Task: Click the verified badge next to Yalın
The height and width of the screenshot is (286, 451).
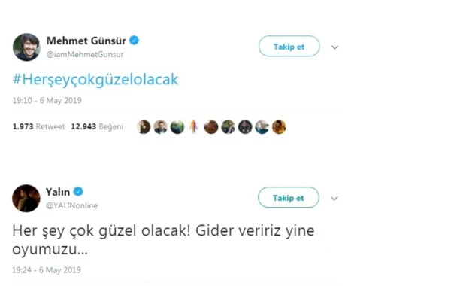Action: click(x=78, y=191)
